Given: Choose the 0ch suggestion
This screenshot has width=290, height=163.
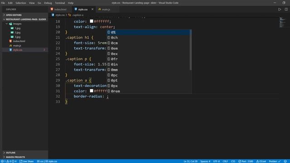Looking at the screenshot, I should point(148,38).
